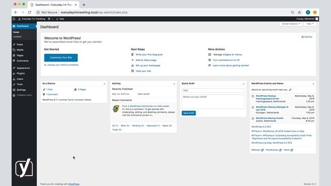Click the What's on your mind text area
Viewport: 331px width, 186px height.
213,102
